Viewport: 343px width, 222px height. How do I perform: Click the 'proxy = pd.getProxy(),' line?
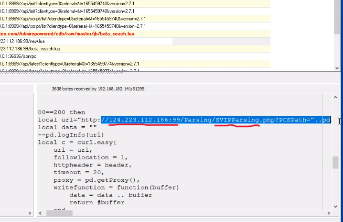(96, 180)
